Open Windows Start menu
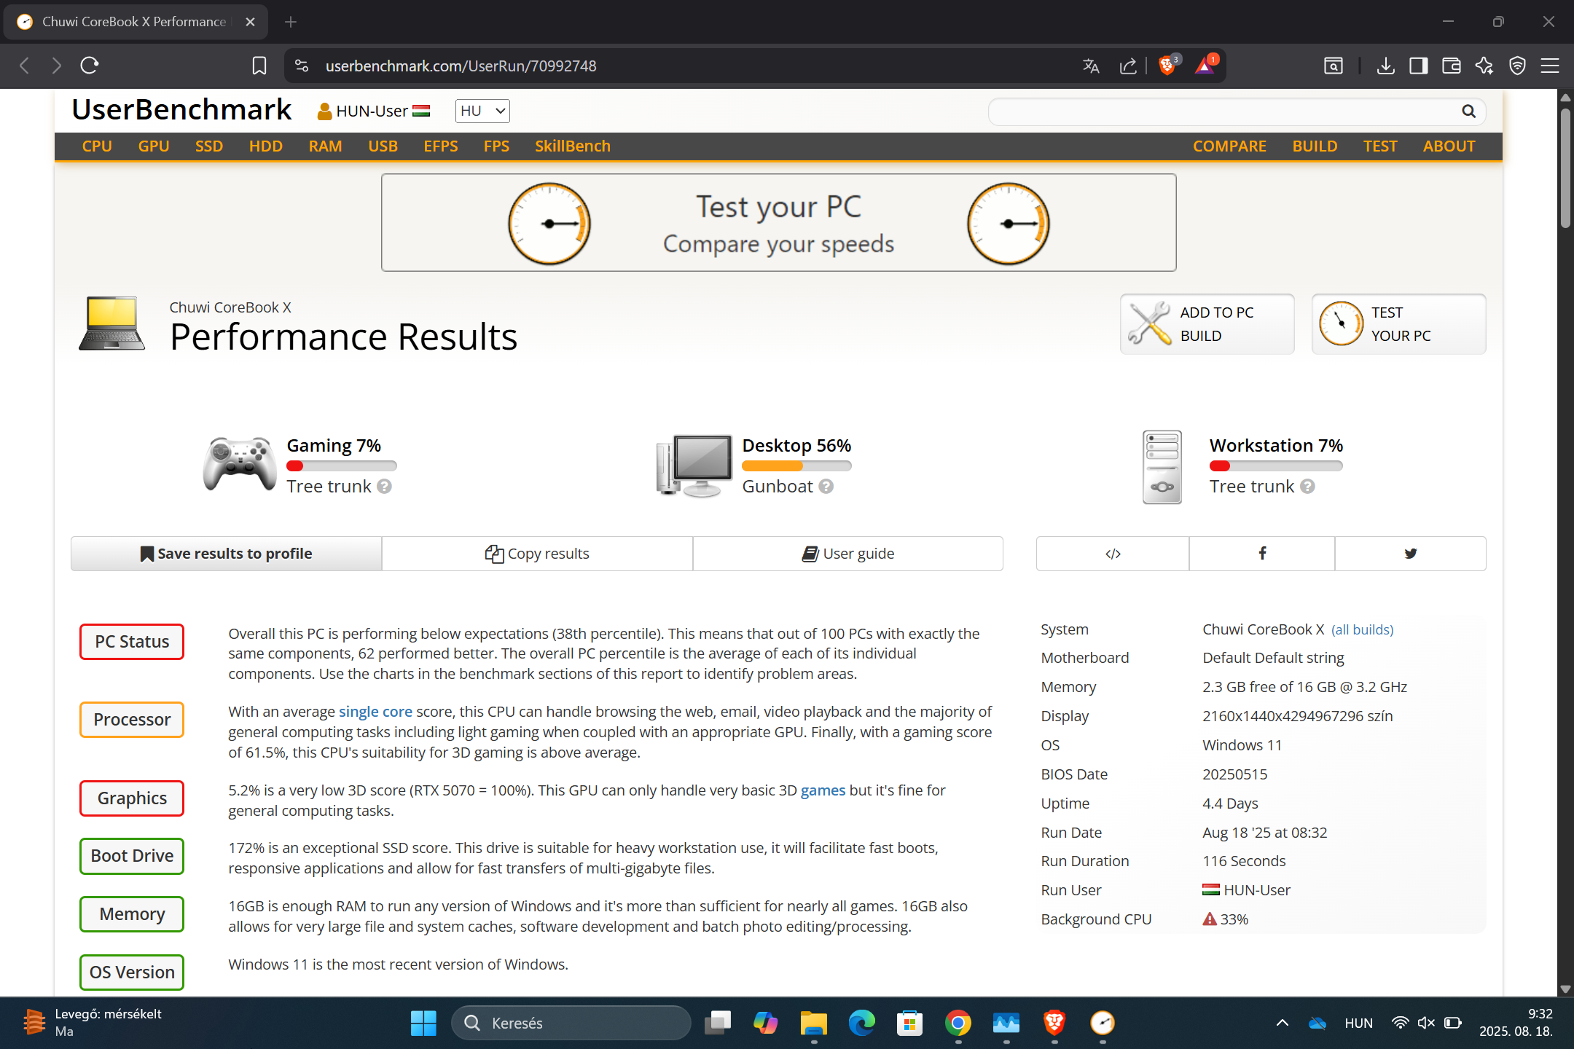The image size is (1574, 1049). point(423,1023)
